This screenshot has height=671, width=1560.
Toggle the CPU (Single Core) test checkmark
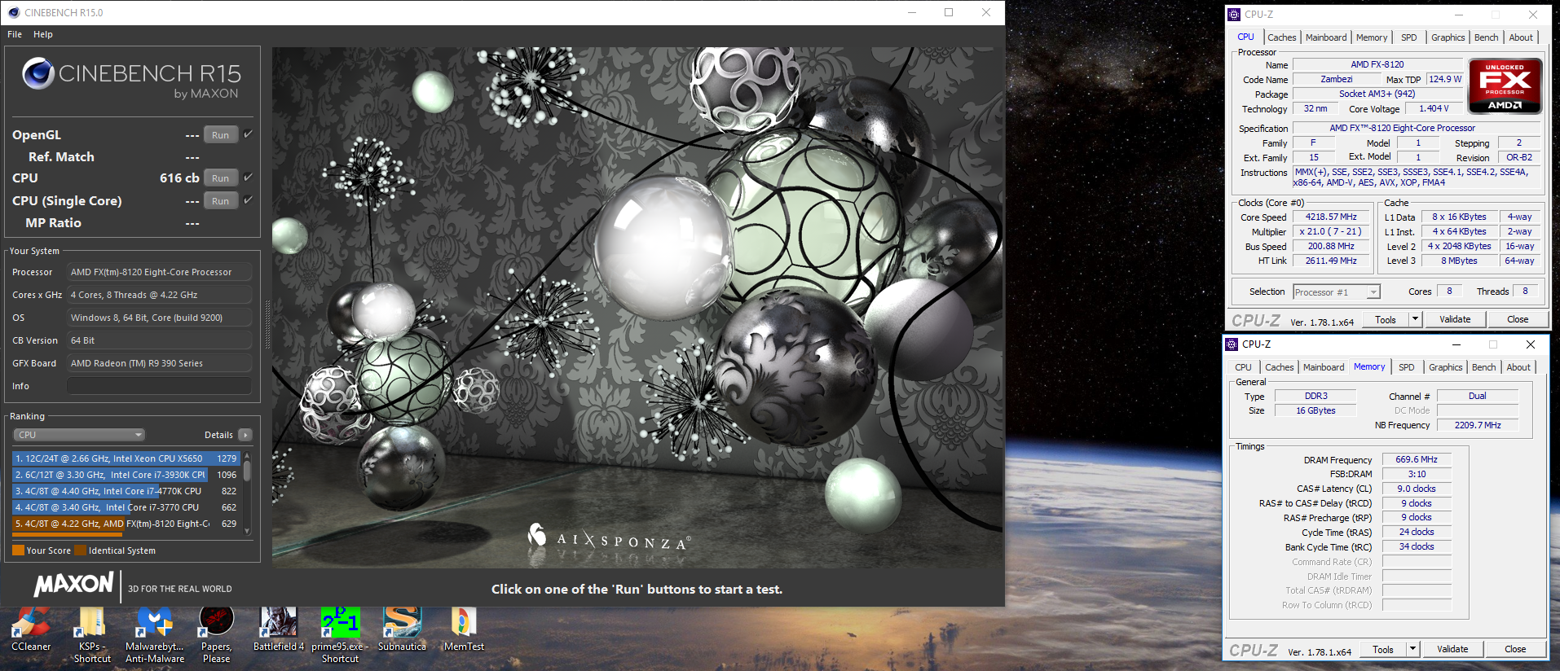pos(248,200)
